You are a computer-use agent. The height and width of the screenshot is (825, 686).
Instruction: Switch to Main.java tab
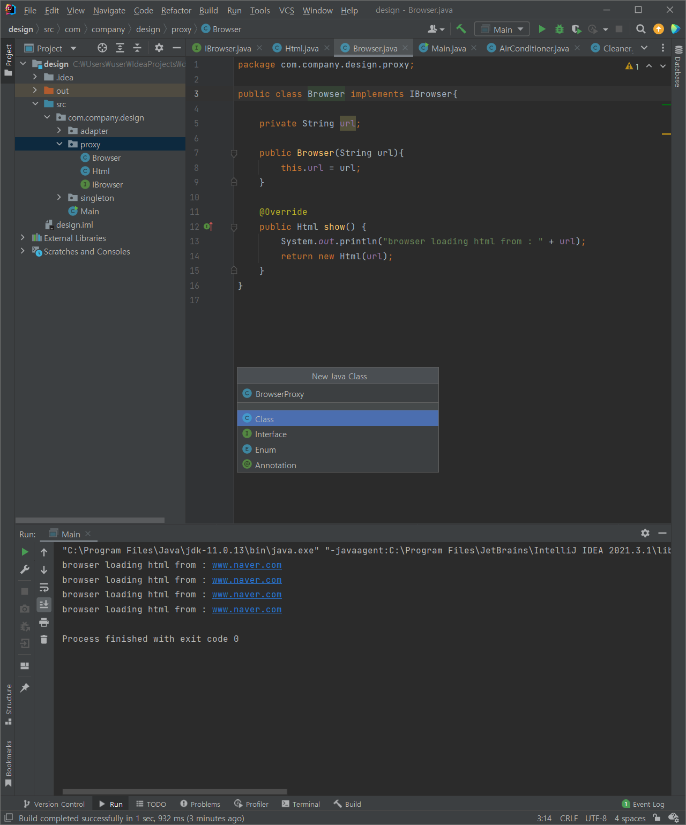[448, 48]
